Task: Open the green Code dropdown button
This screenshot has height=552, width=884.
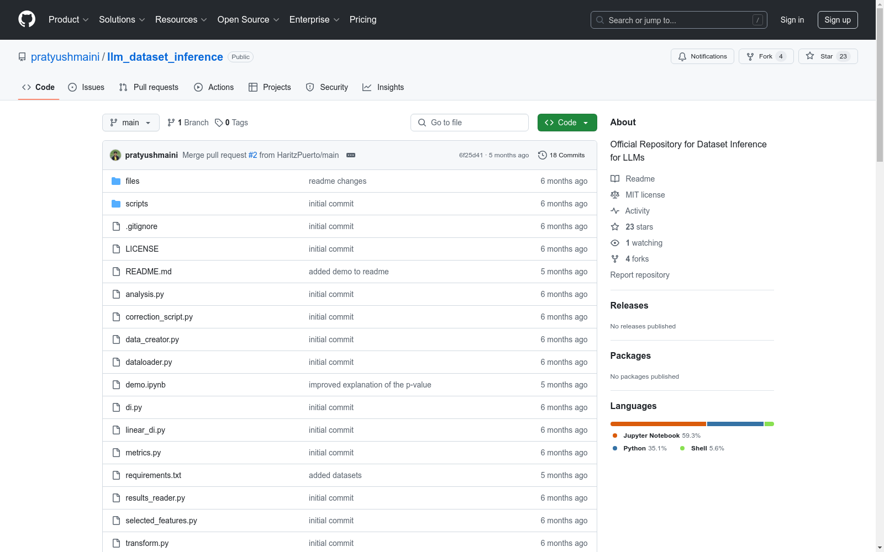Action: coord(567,123)
